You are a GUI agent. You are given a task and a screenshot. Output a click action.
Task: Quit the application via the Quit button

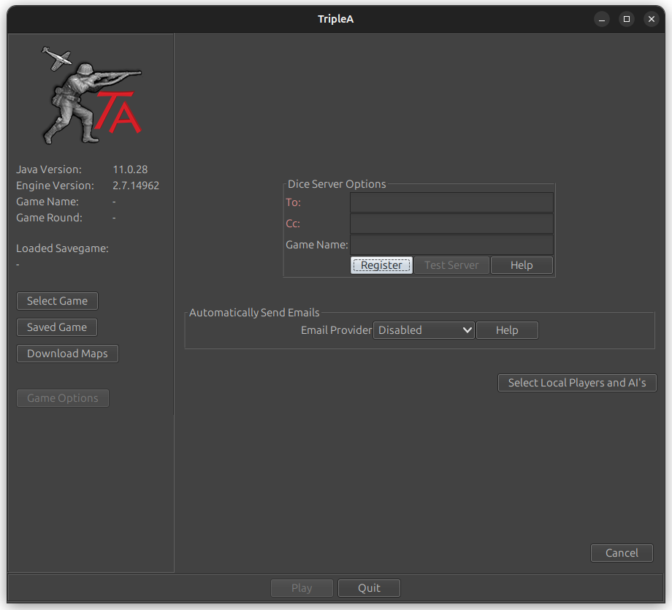click(369, 587)
